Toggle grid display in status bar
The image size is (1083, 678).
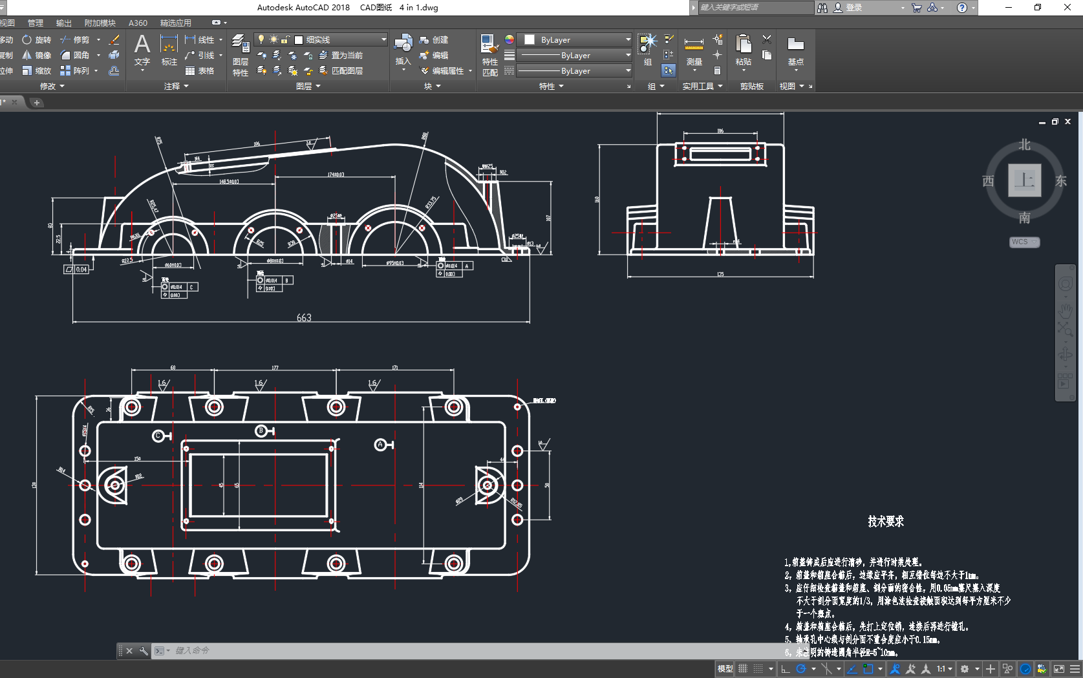click(743, 669)
